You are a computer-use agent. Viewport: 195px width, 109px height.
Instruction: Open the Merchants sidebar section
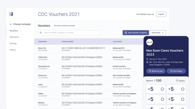pos(14,37)
